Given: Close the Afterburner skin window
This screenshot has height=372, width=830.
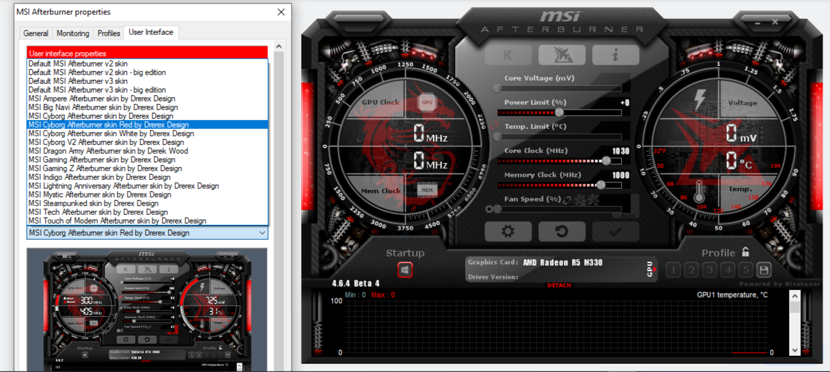Looking at the screenshot, I should pyautogui.click(x=776, y=22).
